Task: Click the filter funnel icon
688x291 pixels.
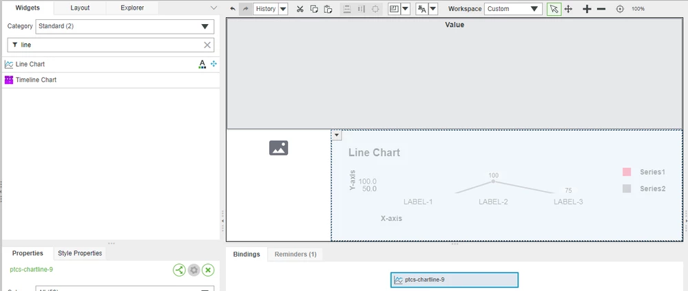Action: point(15,45)
